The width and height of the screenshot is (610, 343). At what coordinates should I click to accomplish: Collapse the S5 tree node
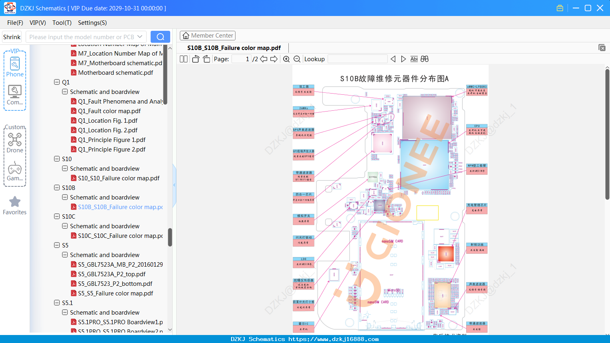pyautogui.click(x=57, y=245)
